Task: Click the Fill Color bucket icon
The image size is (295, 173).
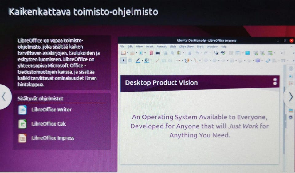Action: tap(147, 61)
